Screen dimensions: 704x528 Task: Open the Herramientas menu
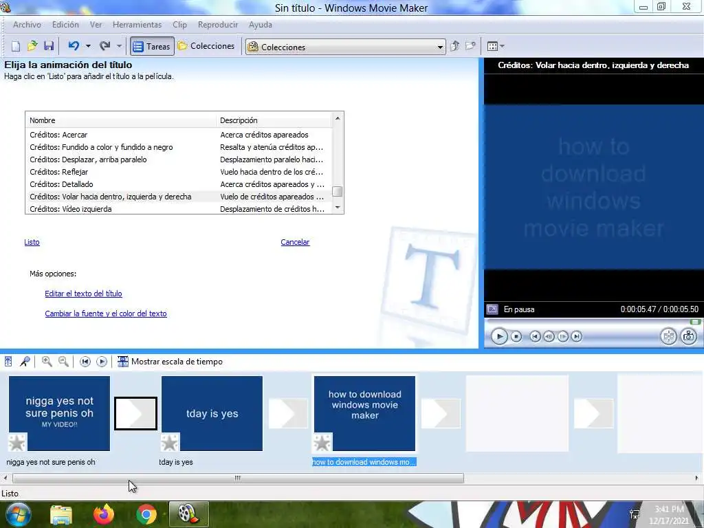tap(137, 25)
